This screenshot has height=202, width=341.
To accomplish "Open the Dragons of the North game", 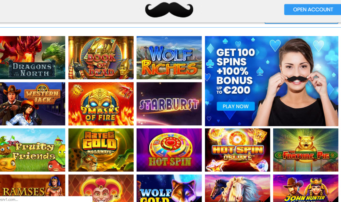I will point(32,58).
